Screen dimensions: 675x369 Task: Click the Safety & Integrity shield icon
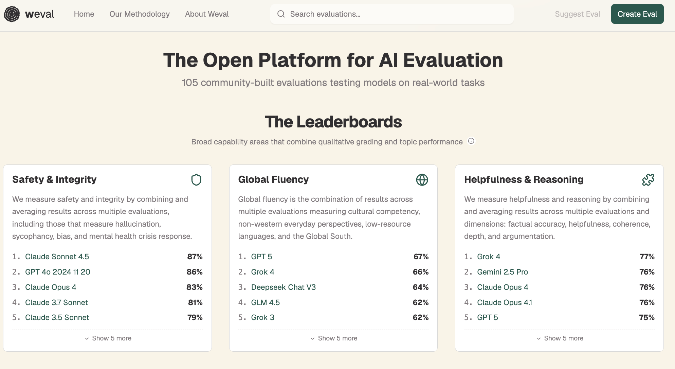[196, 180]
